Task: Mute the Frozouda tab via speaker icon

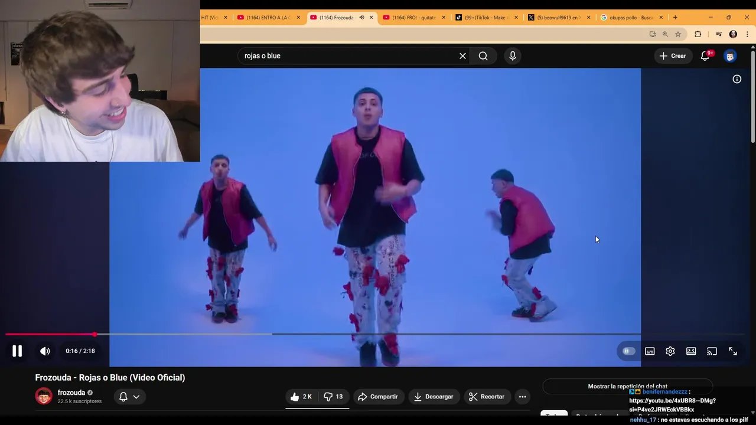Action: pos(361,18)
